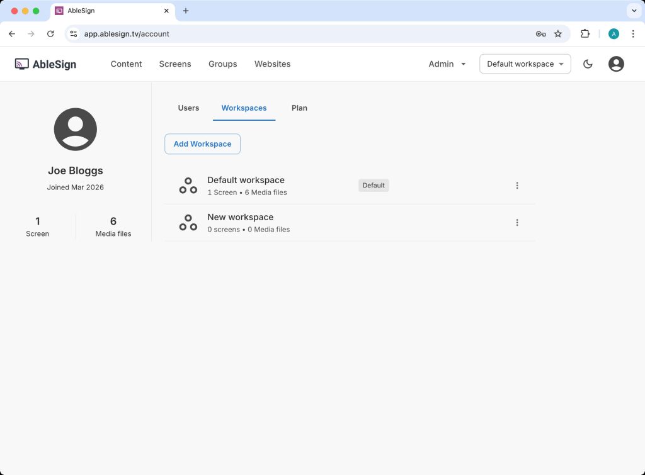The image size is (645, 475).
Task: Toggle dark mode with the moon icon
Action: 588,64
